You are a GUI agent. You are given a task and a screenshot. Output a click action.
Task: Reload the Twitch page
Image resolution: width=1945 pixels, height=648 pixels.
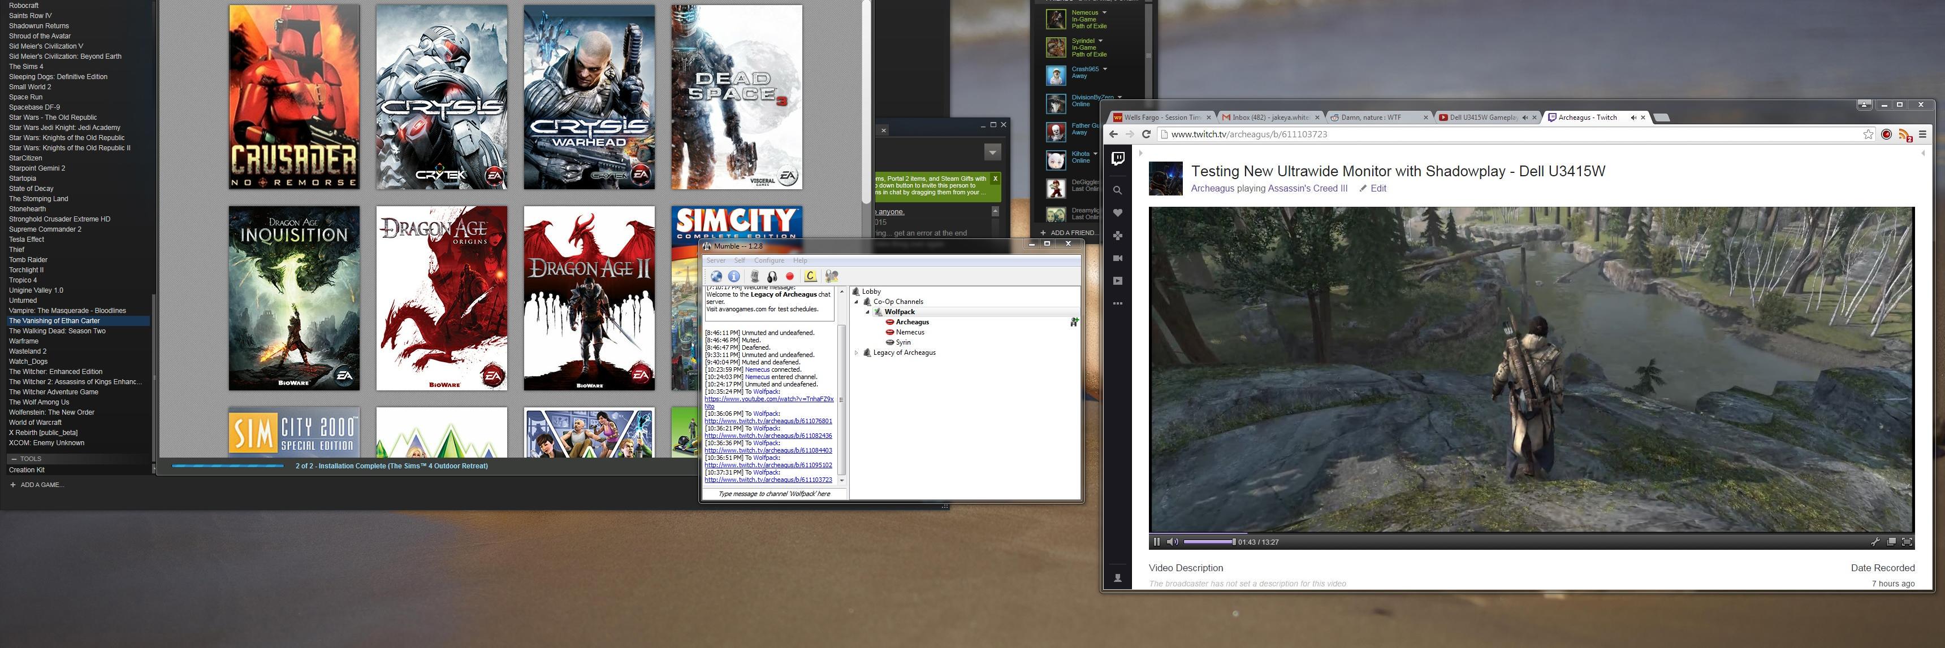click(1146, 134)
